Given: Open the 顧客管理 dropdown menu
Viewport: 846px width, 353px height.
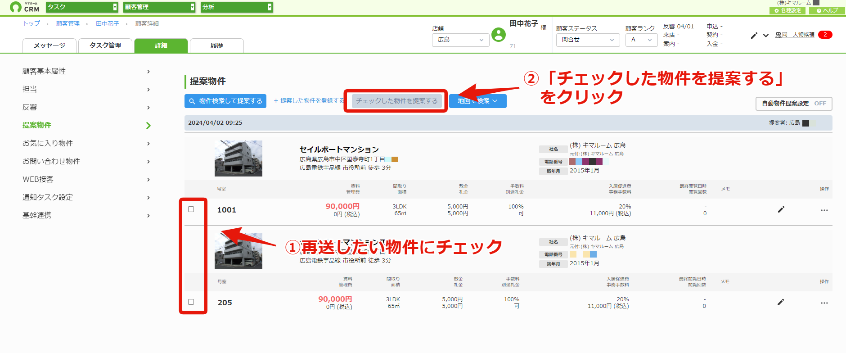Looking at the screenshot, I should click(x=159, y=7).
